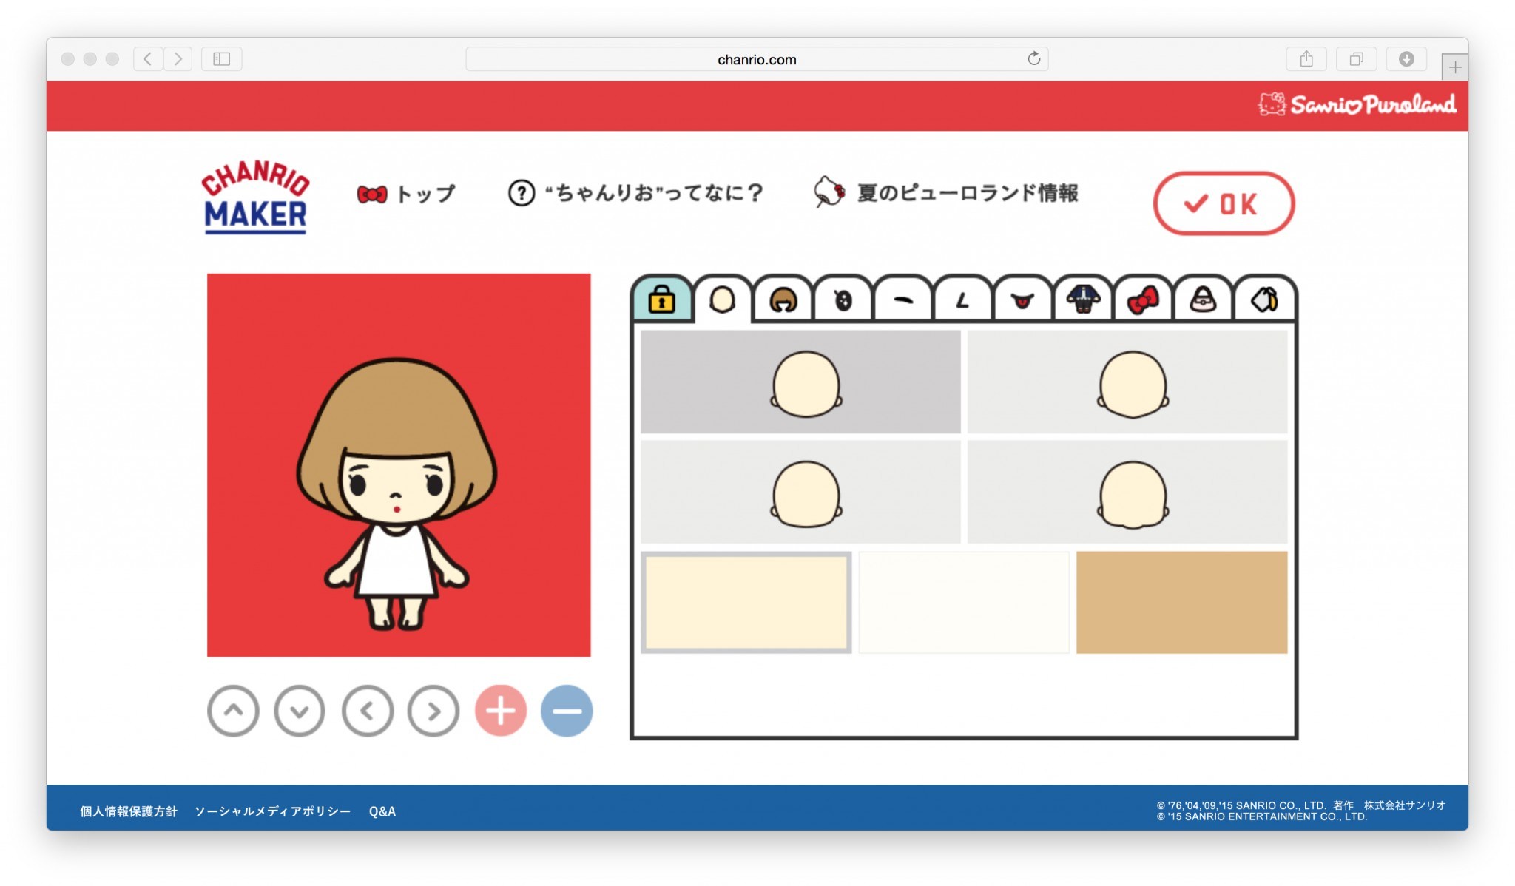Image resolution: width=1515 pixels, height=886 pixels.
Task: Choose the darkest tan skin color swatch
Action: point(1179,601)
